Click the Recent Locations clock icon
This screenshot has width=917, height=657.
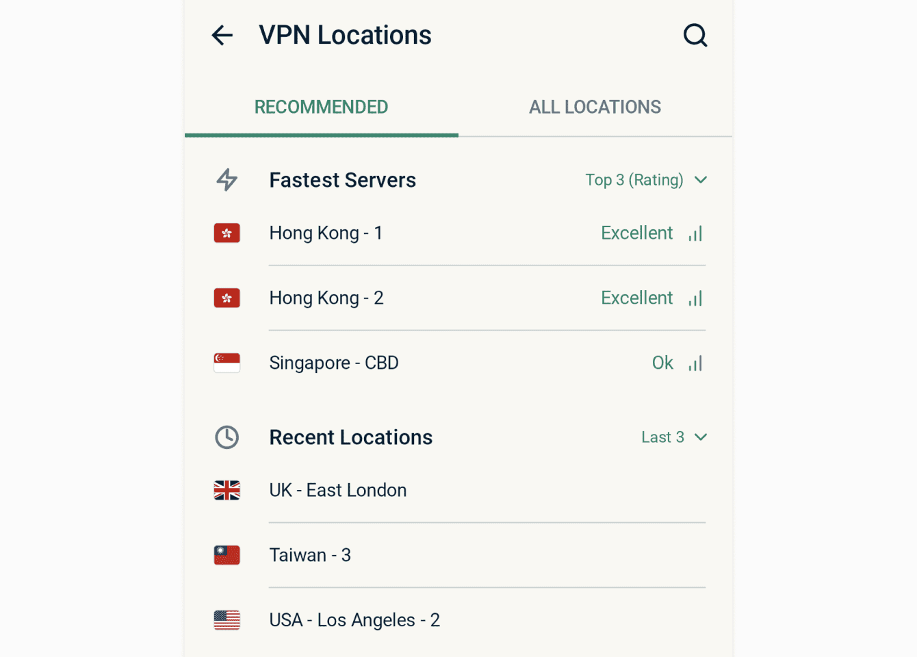pos(227,437)
